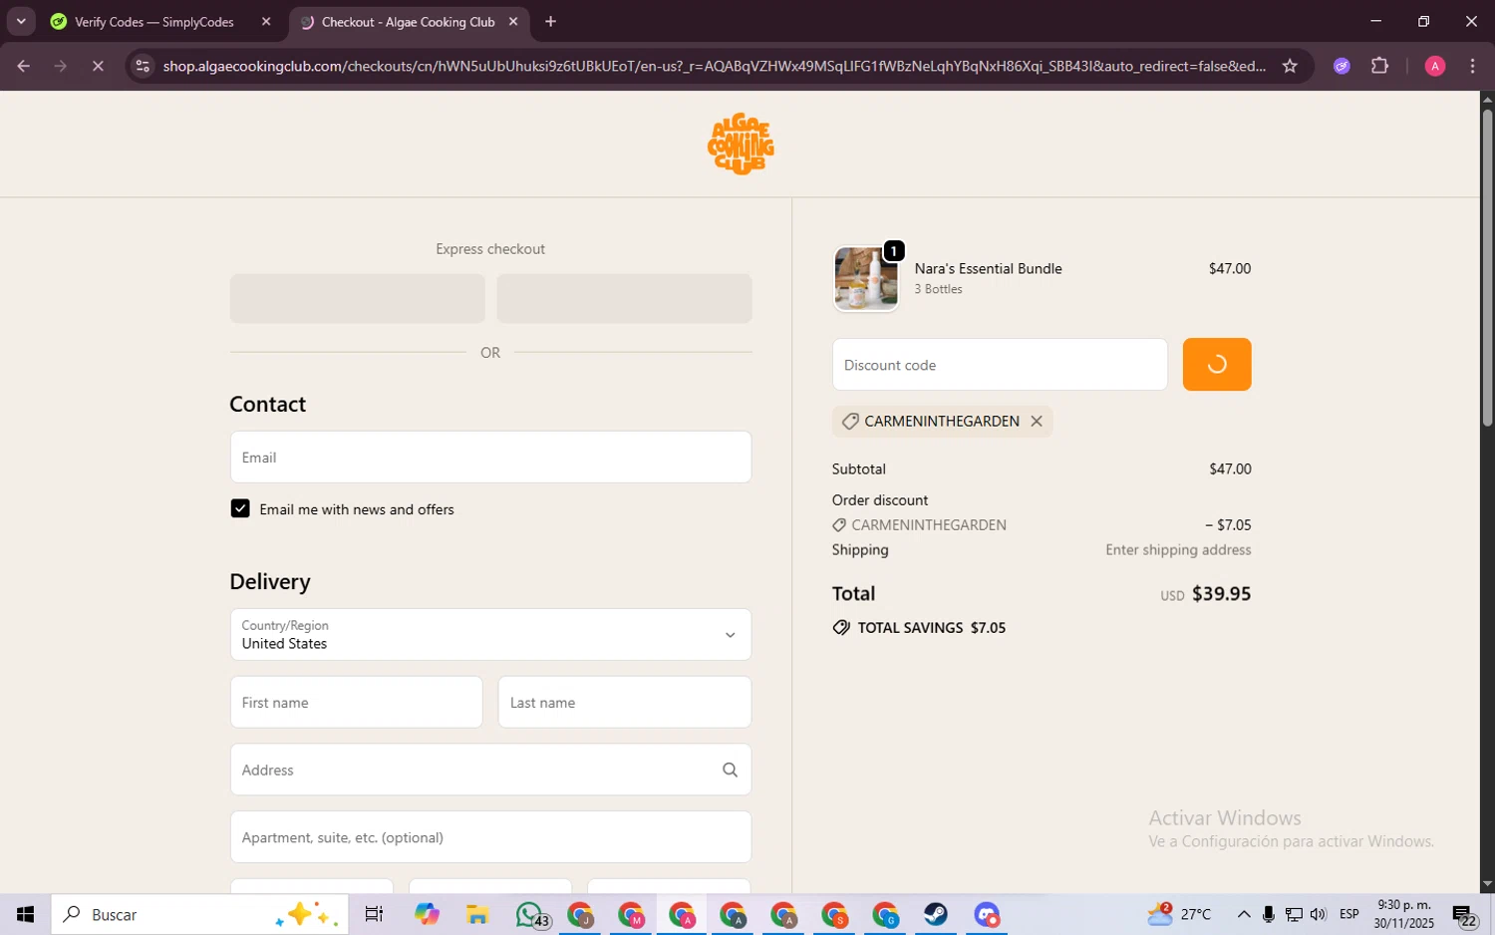1495x935 pixels.
Task: Open the Windows Start menu
Action: click(25, 914)
